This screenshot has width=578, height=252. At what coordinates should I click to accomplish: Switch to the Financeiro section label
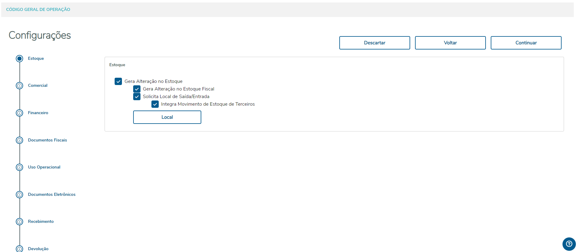tap(38, 113)
